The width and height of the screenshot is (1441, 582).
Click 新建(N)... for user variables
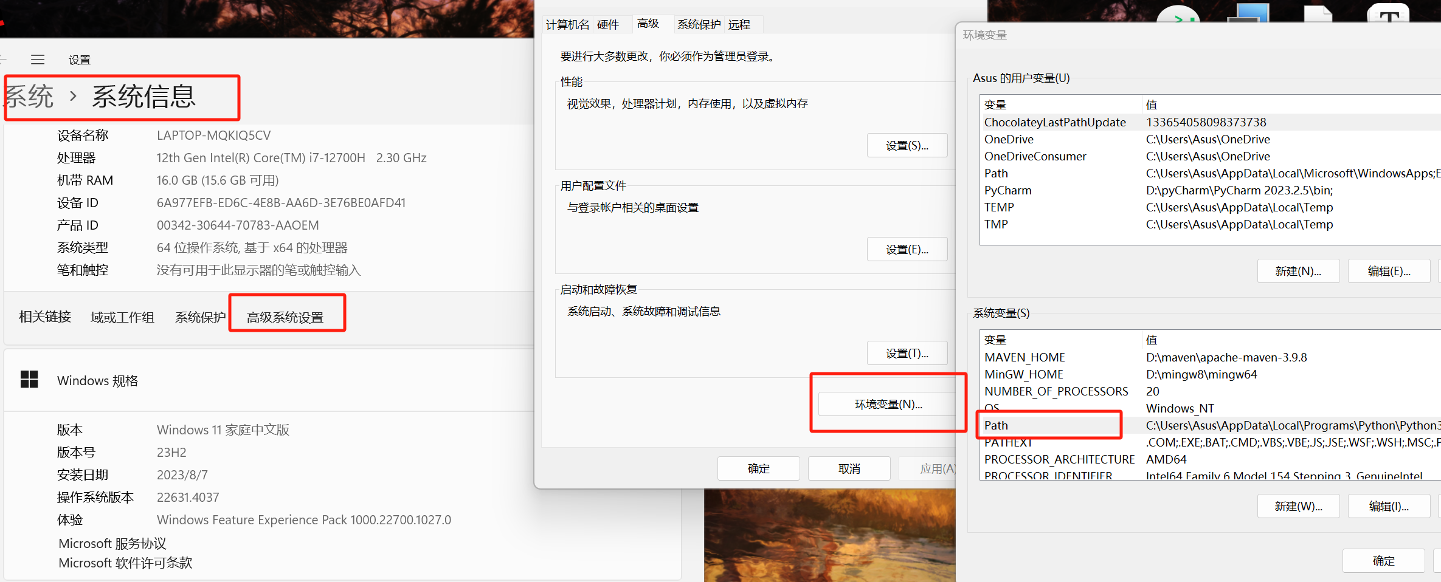click(1298, 271)
